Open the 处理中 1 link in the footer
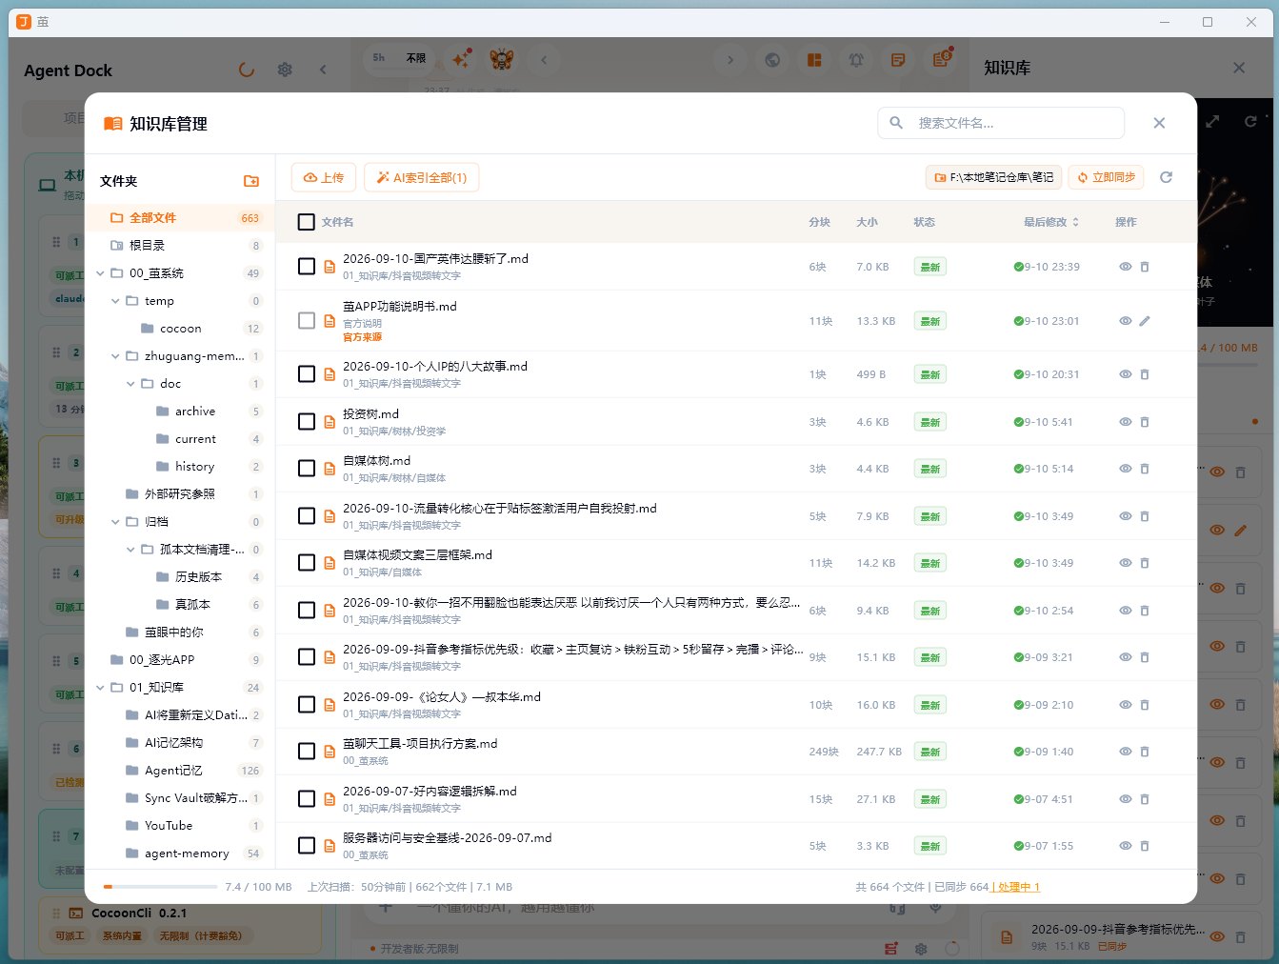The image size is (1279, 964). click(1018, 887)
